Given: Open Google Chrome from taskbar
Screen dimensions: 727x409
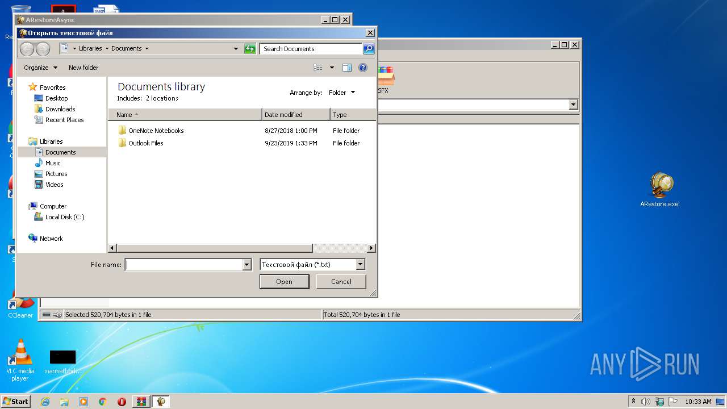Looking at the screenshot, I should 103,402.
